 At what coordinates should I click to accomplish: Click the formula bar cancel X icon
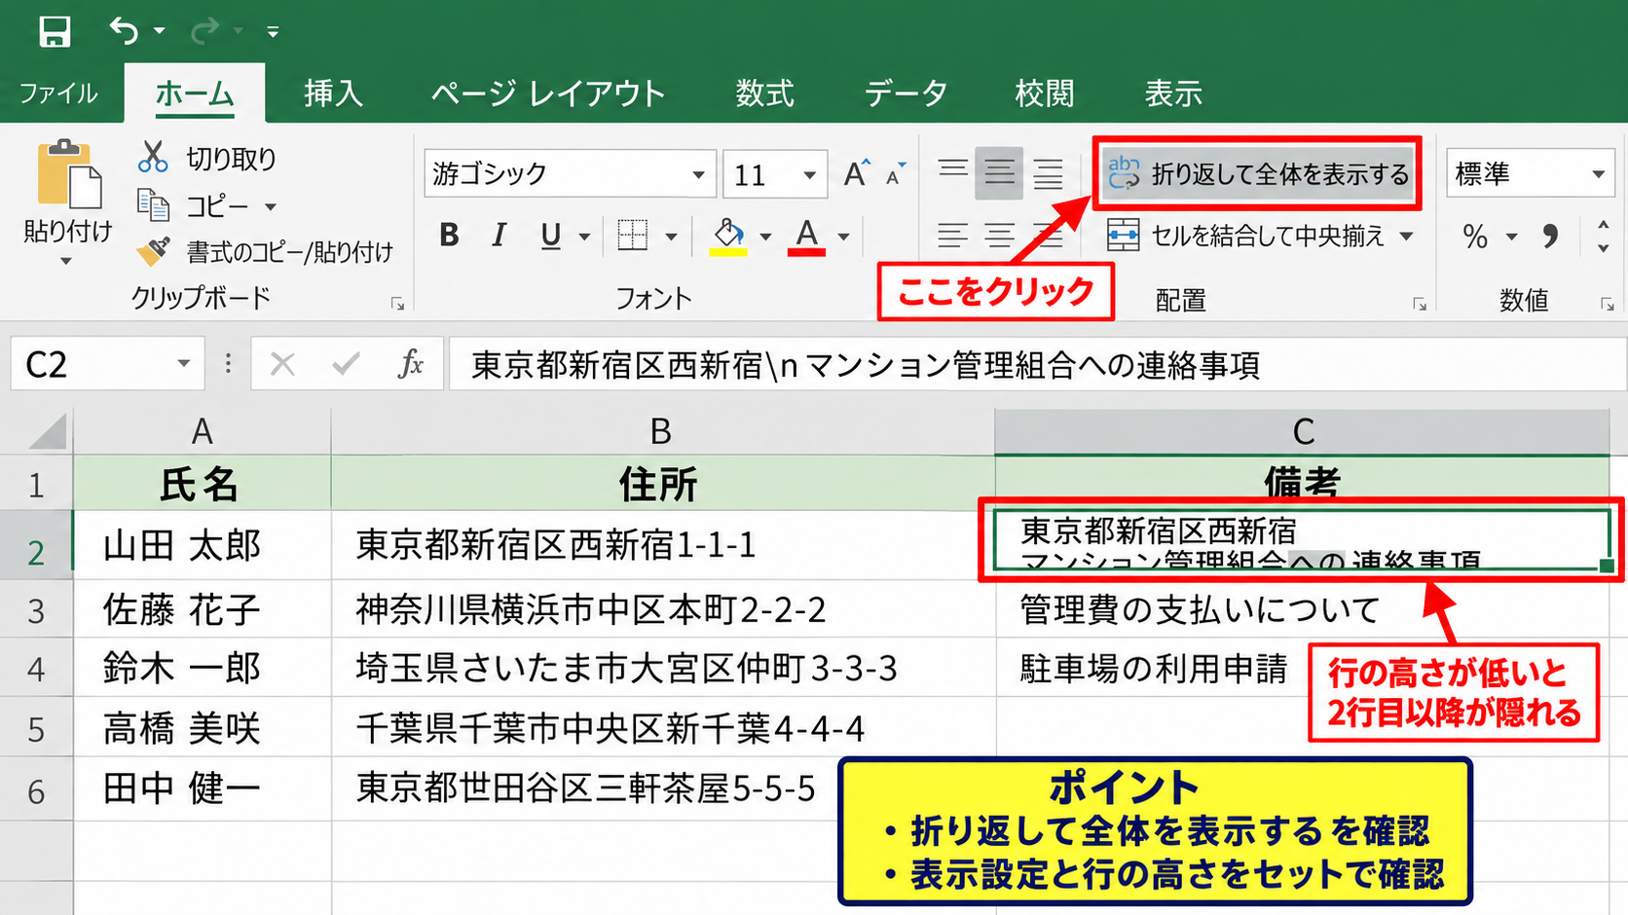coord(282,364)
